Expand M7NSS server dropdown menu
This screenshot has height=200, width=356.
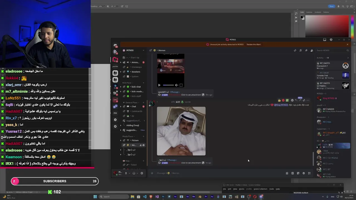tap(144, 50)
